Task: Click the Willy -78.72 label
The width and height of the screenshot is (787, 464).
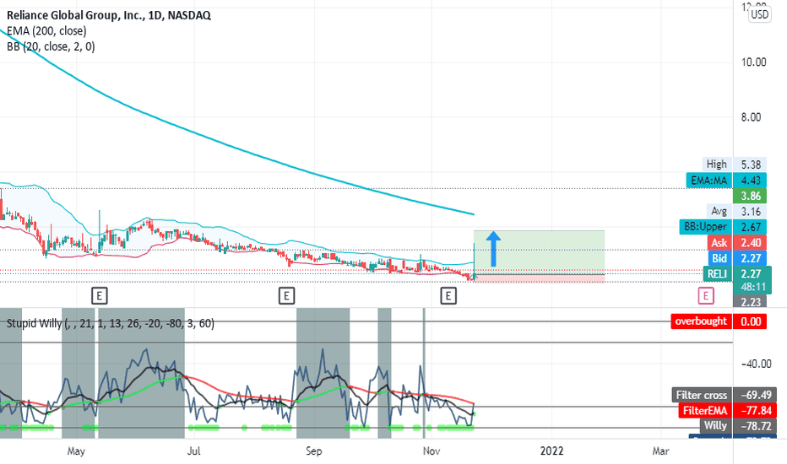Action: [738, 426]
